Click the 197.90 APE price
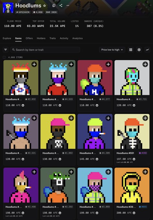The width and height of the screenshot is (153, 220). [x=124, y=159]
